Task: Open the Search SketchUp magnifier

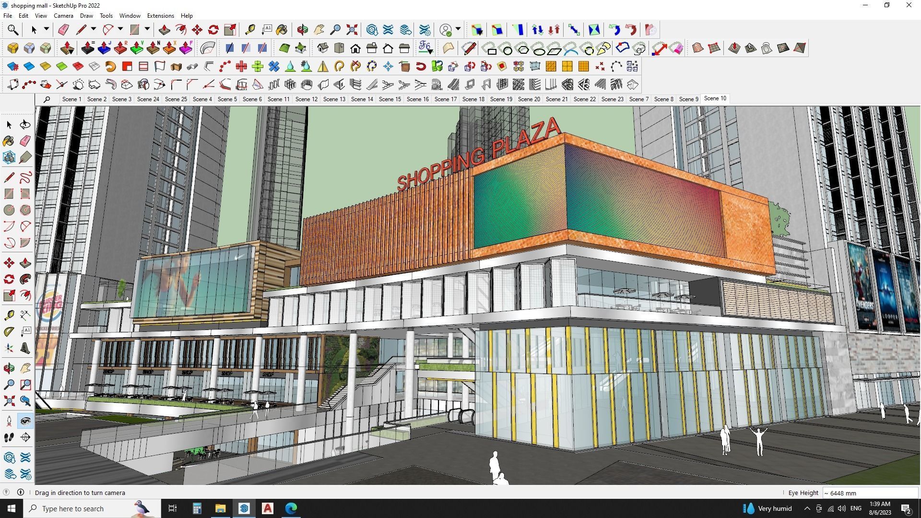Action: pyautogui.click(x=13, y=30)
